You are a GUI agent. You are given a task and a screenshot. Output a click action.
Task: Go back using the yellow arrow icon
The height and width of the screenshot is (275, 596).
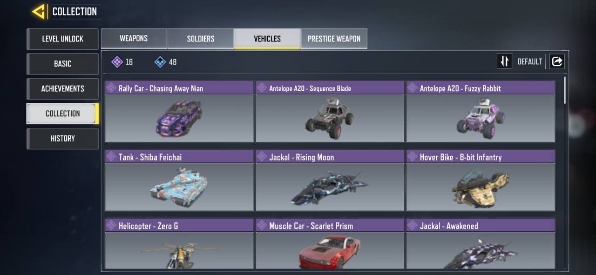tap(39, 11)
